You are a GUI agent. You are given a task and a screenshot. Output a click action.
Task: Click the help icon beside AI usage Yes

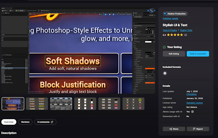pos(192,112)
